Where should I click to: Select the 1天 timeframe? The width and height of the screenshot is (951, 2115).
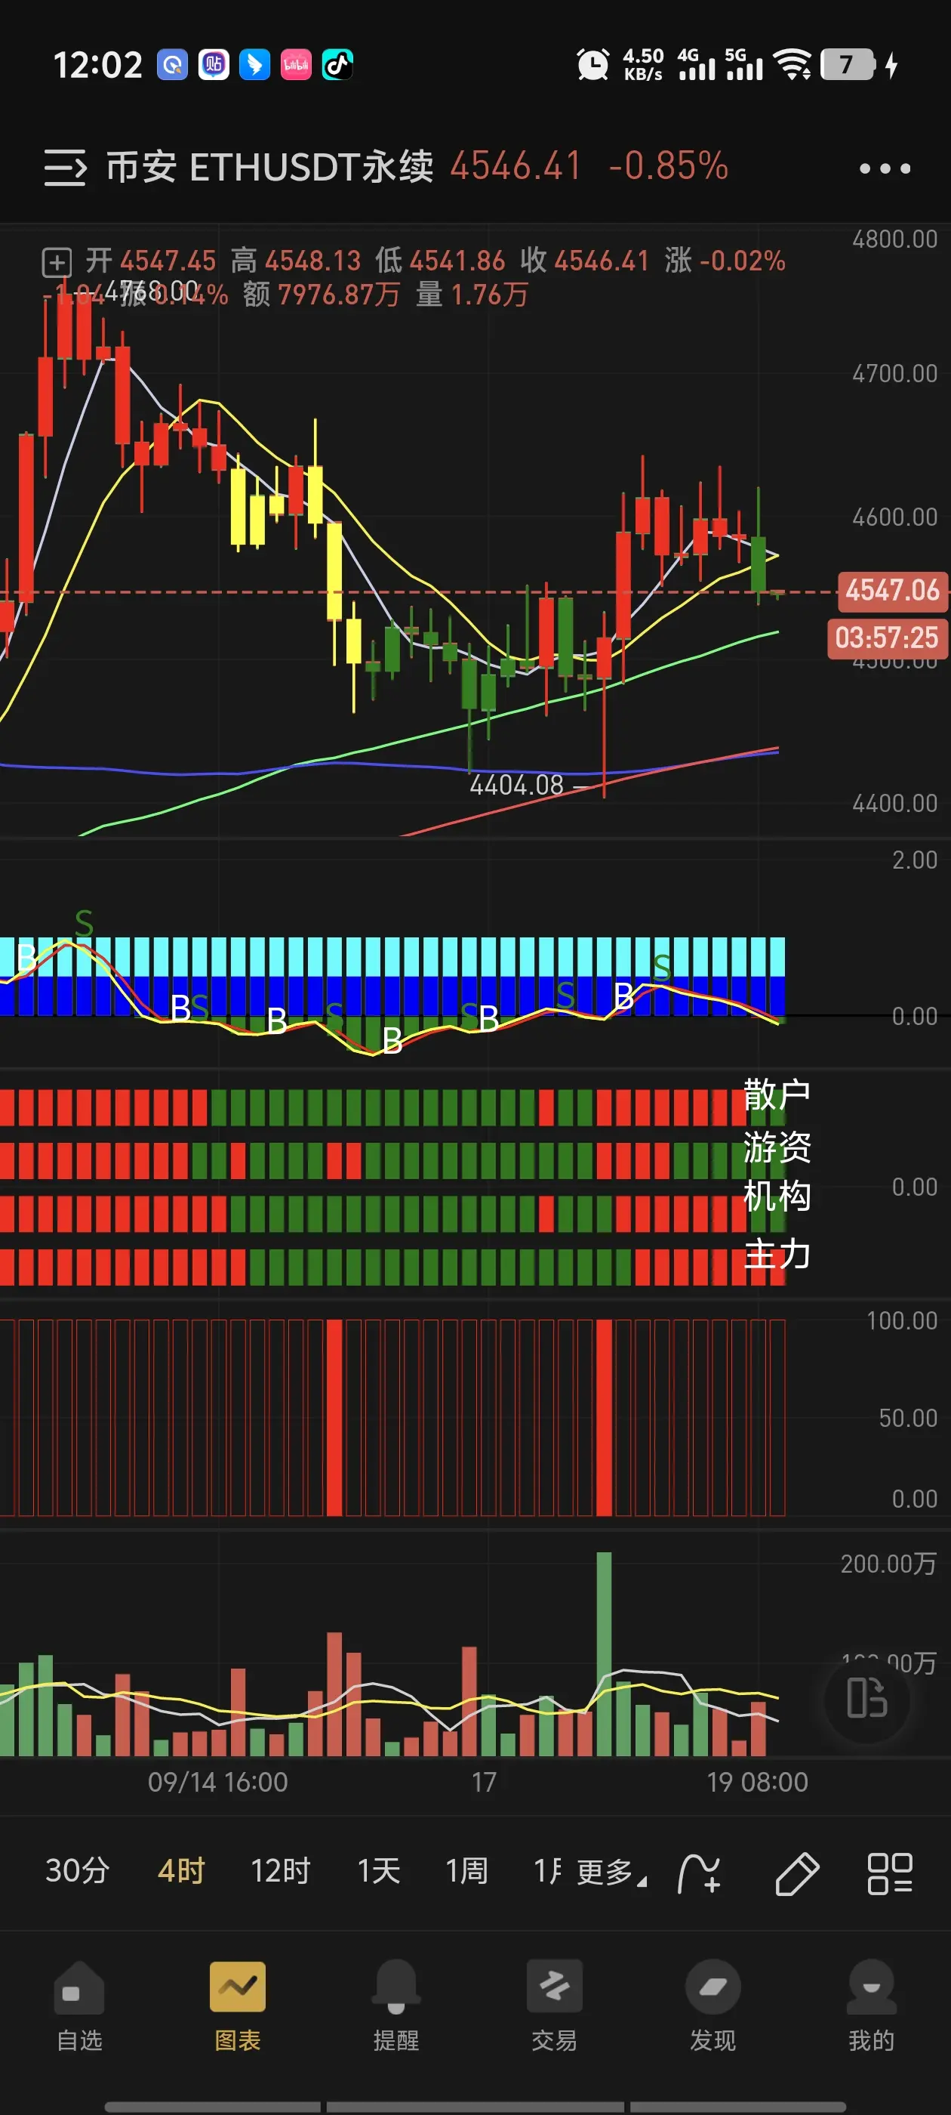pos(378,1871)
